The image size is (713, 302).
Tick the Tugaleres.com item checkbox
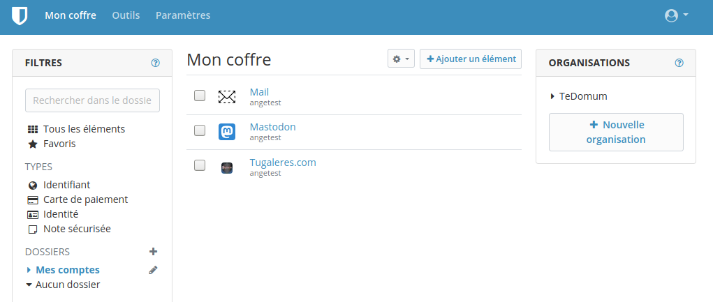200,165
